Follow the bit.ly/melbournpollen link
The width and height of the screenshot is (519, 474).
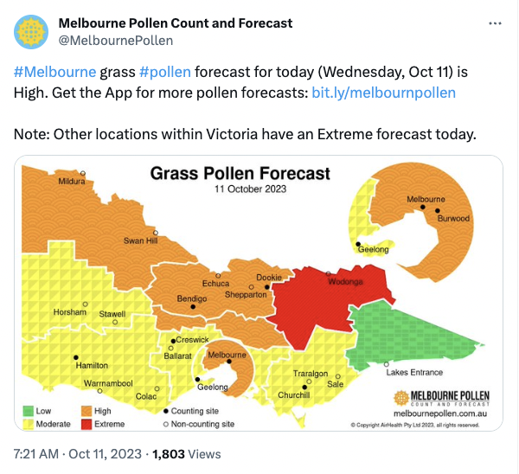pos(383,93)
